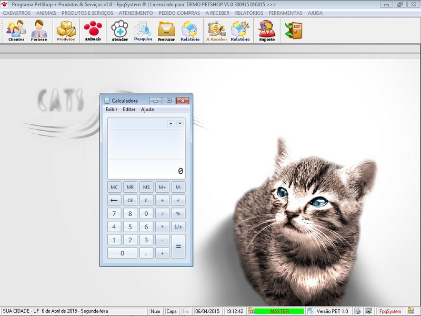Click the plus button
The width and height of the screenshot is (421, 316).
[162, 253]
